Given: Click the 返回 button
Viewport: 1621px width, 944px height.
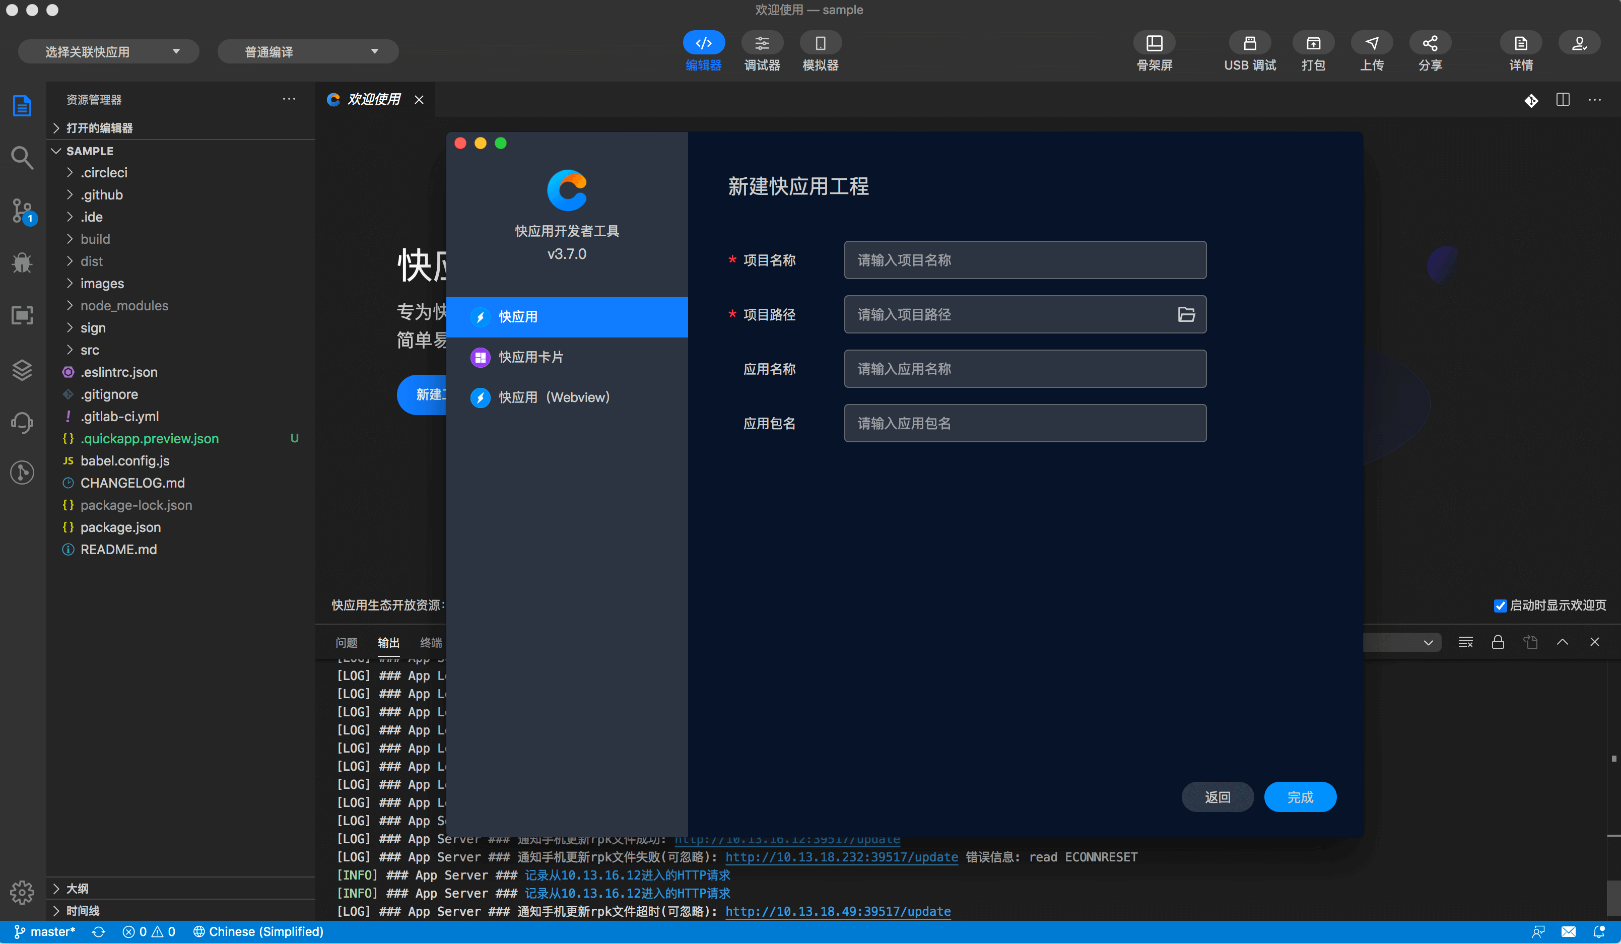Looking at the screenshot, I should point(1217,797).
